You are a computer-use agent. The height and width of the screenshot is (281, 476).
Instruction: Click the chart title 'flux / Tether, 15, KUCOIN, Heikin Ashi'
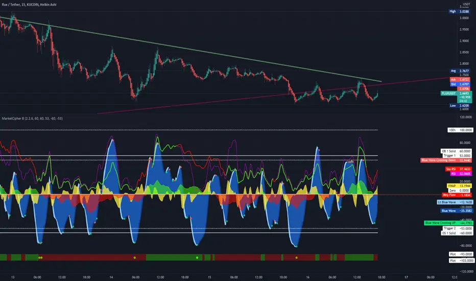click(x=29, y=5)
